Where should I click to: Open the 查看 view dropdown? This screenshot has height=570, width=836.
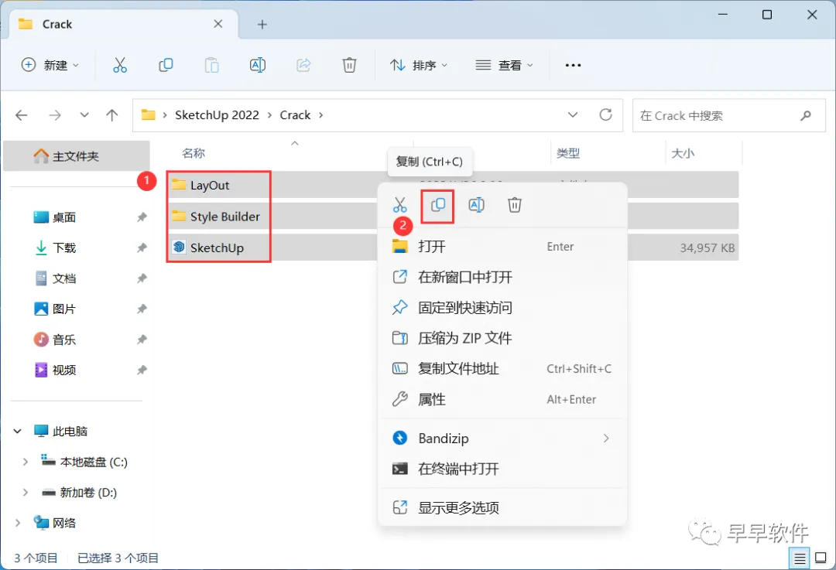tap(505, 65)
